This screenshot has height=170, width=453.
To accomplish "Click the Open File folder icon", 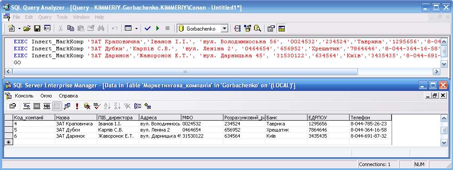I will click(27, 28).
